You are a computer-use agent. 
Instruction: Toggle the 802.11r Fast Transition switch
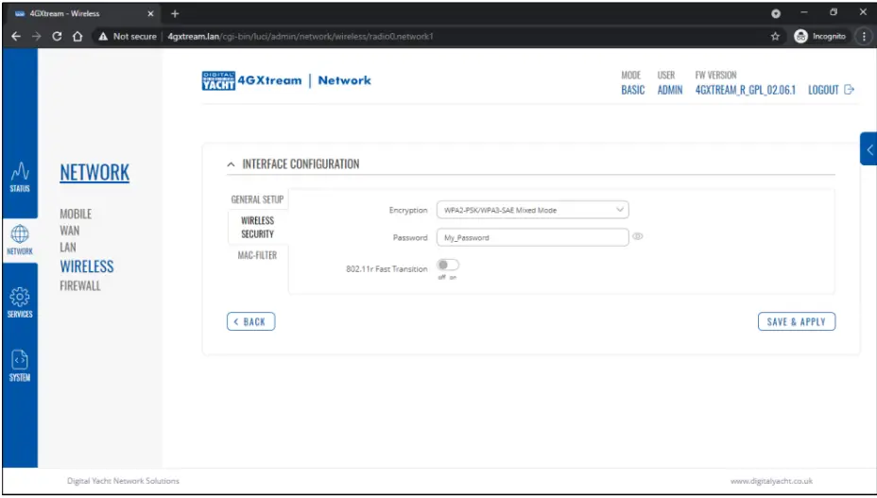click(x=447, y=266)
